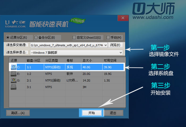Screen dimensions: 186x127
Task: Click the www.udashi.com website text
Action: [153, 17]
